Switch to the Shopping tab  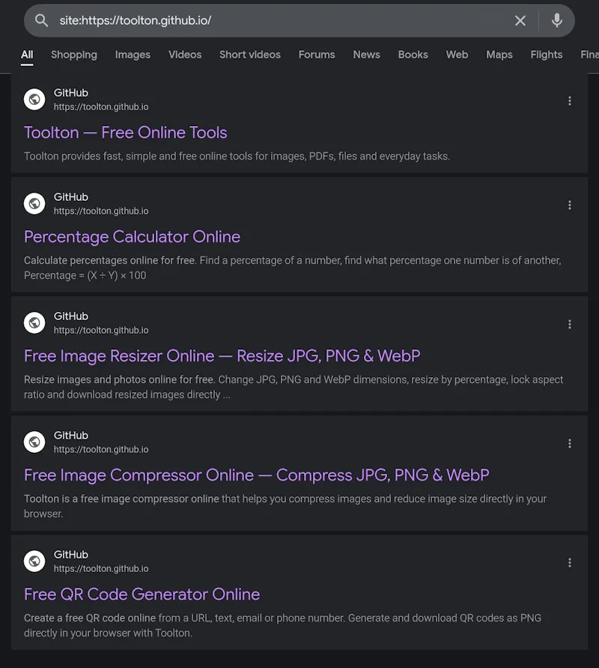[74, 55]
